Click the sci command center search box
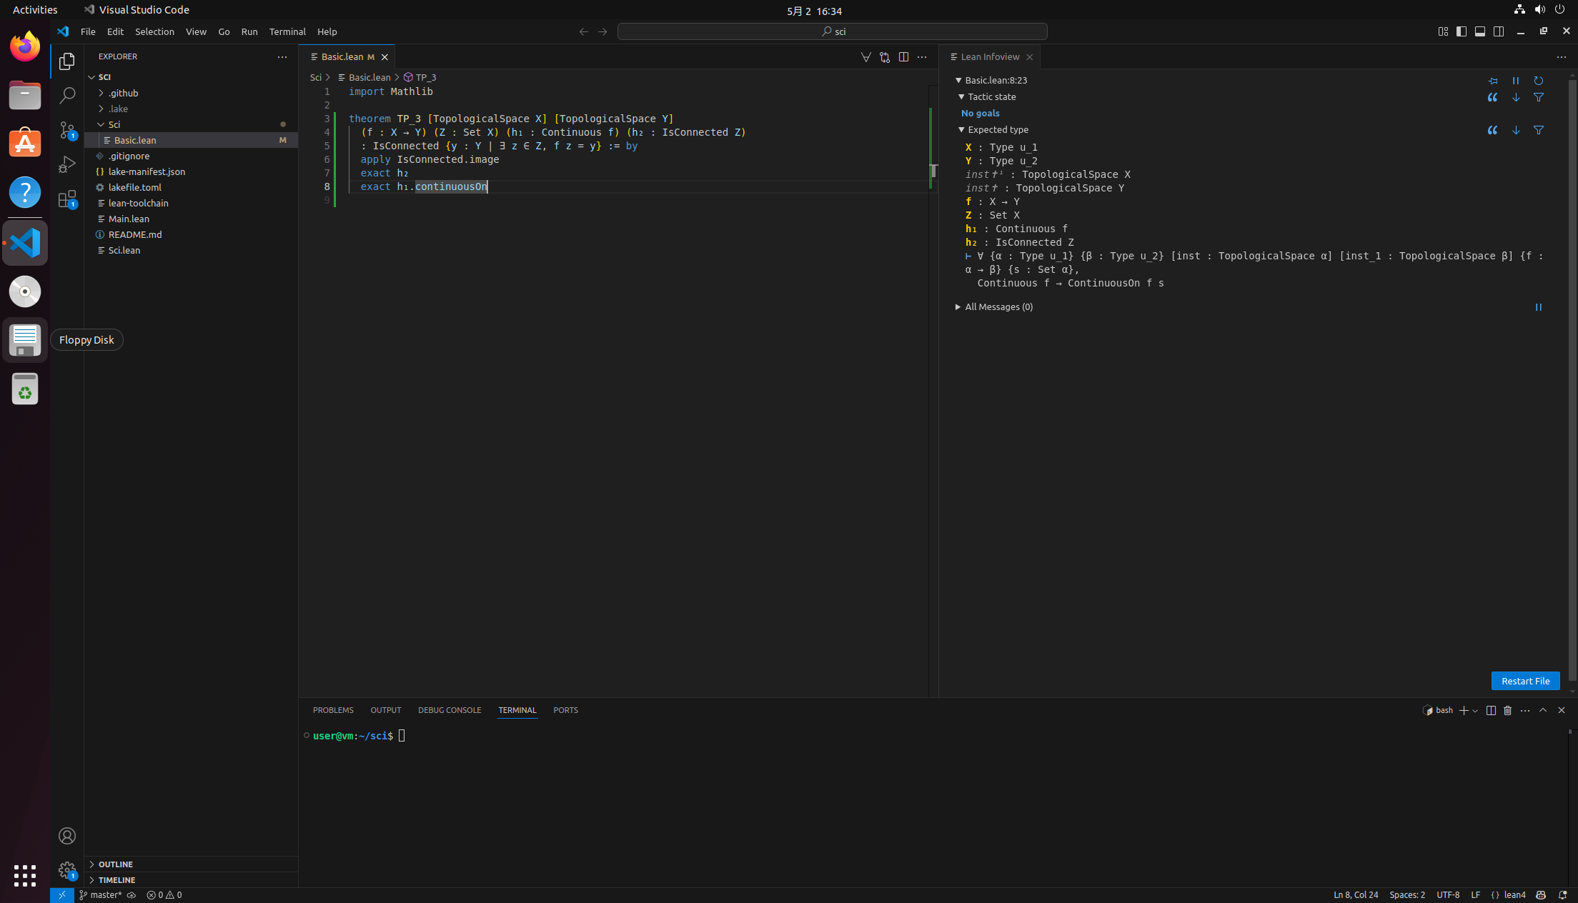The width and height of the screenshot is (1578, 903). 832,31
